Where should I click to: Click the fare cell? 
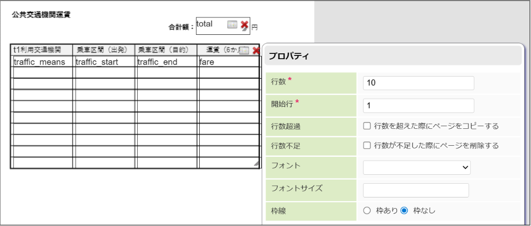tap(229, 62)
